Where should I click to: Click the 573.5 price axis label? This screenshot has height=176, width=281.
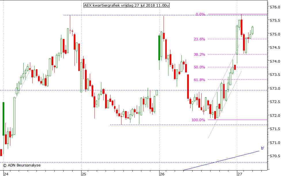tap(275, 75)
